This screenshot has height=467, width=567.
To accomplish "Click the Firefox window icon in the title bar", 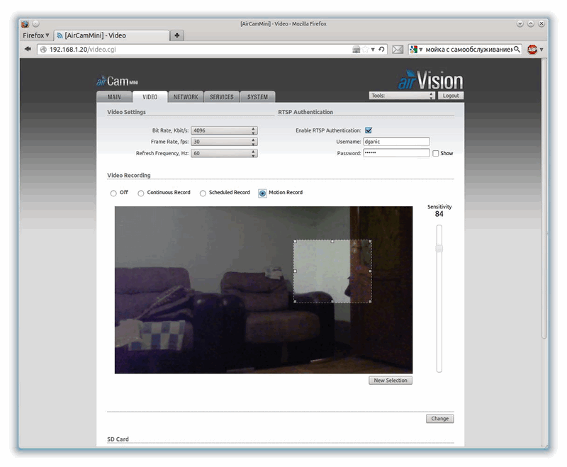I will pos(25,24).
